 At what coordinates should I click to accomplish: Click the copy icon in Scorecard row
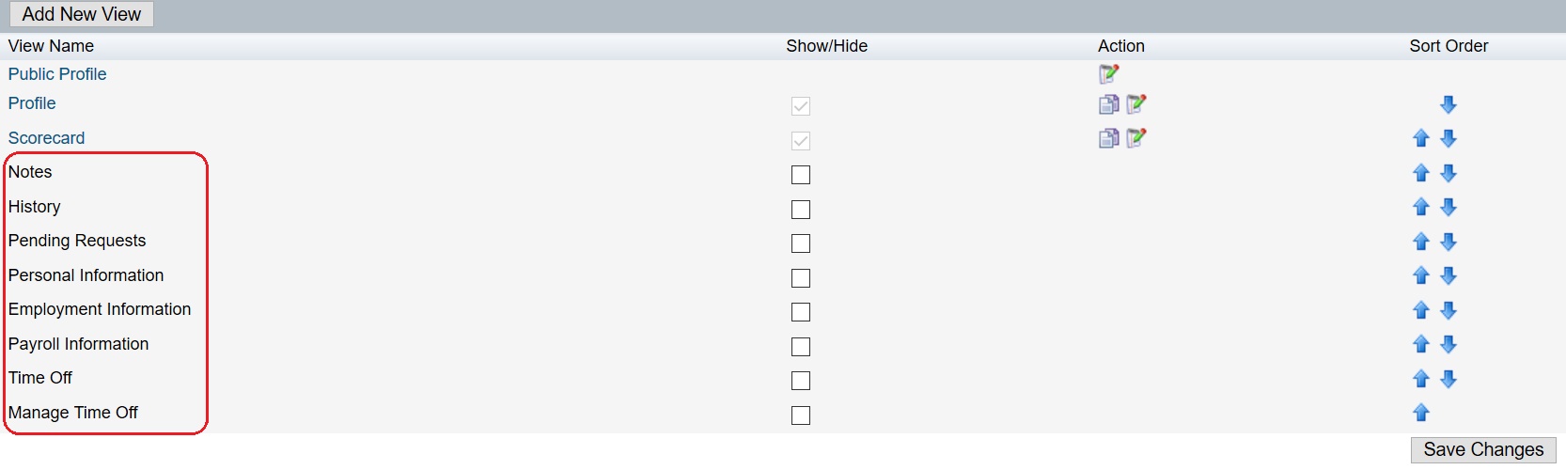(1109, 138)
